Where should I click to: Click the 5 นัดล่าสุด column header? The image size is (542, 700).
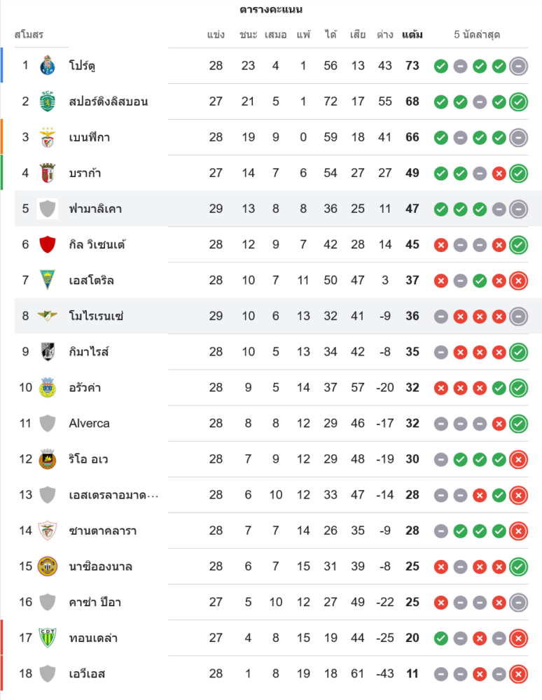pyautogui.click(x=476, y=34)
